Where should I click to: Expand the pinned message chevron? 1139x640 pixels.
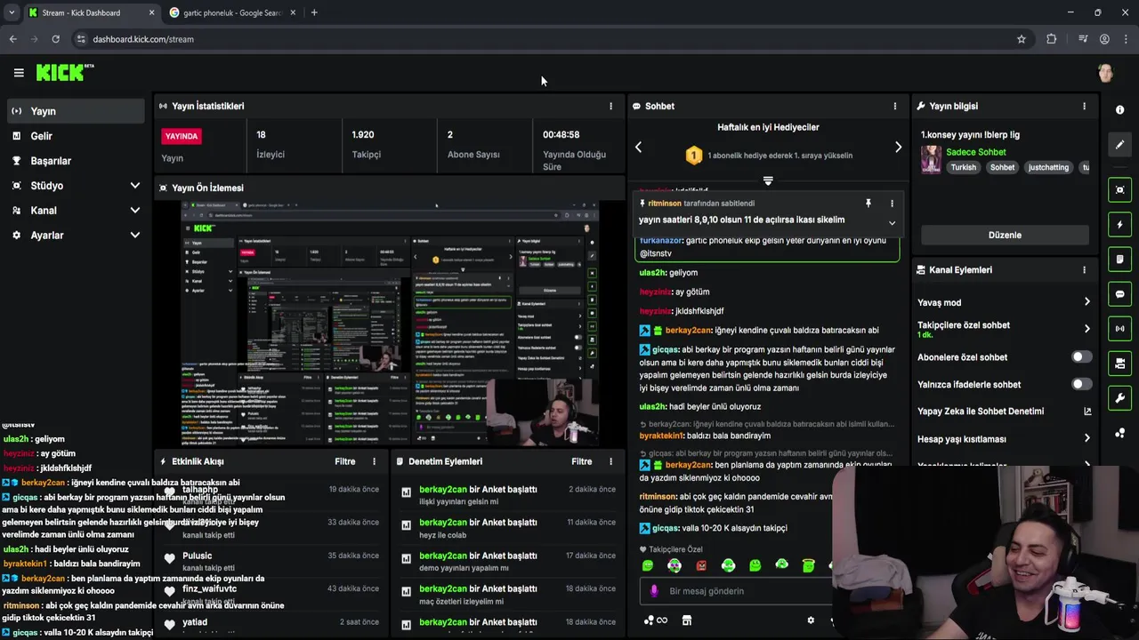[892, 223]
